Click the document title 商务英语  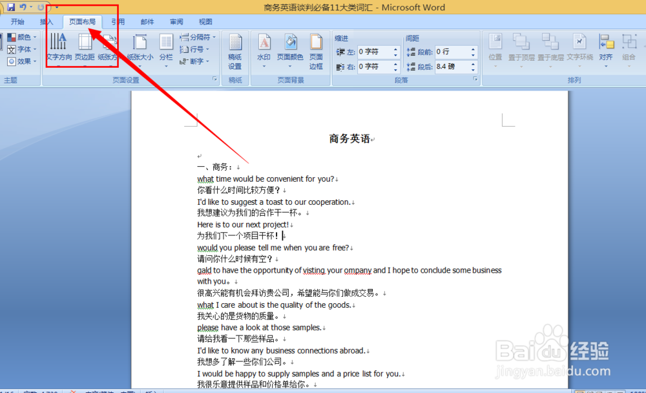(x=349, y=139)
